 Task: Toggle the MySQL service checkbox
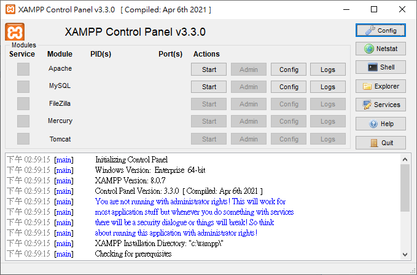[23, 87]
